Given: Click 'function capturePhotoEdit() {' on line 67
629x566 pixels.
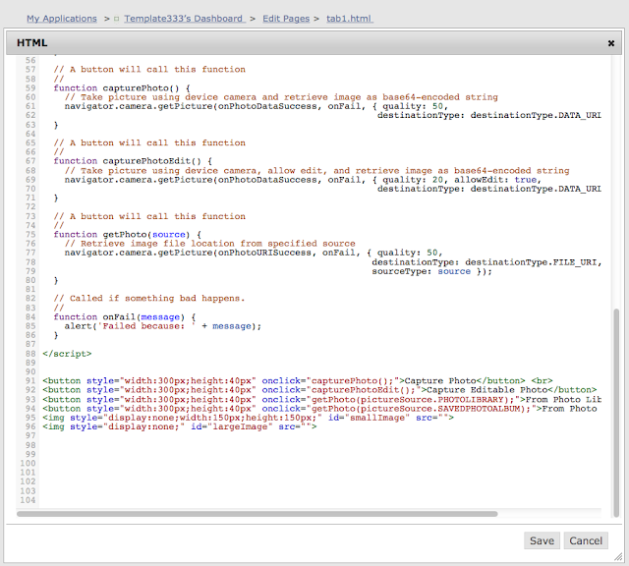Looking at the screenshot, I should [x=133, y=161].
